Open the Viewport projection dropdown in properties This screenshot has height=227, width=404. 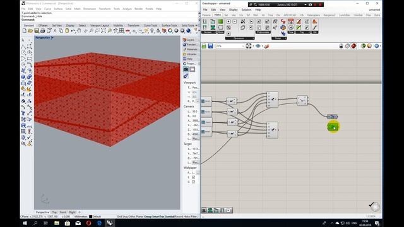tap(198, 101)
